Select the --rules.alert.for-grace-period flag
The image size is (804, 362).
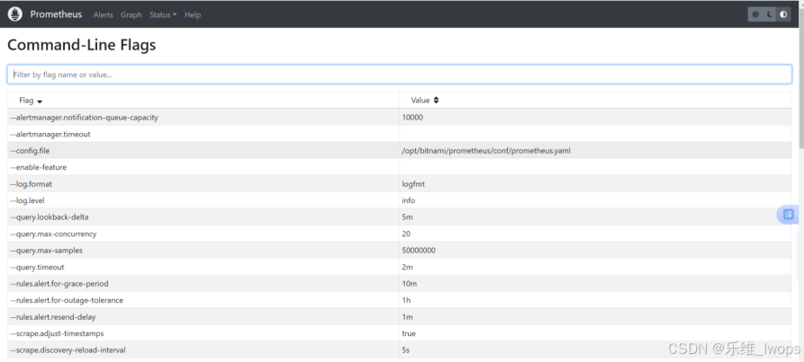click(x=59, y=284)
